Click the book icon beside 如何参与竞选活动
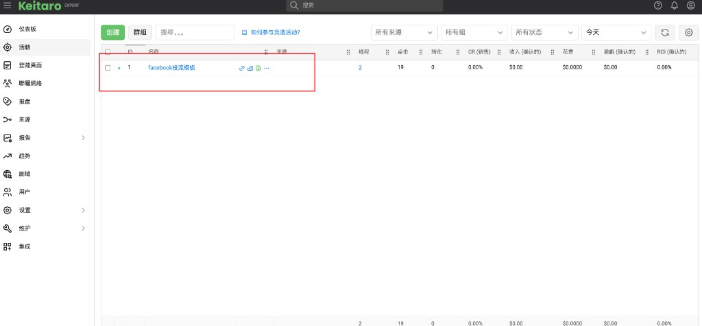 point(245,32)
